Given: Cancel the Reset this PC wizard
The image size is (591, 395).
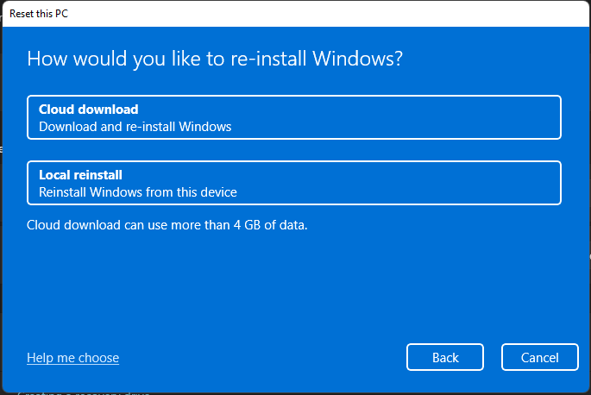Looking at the screenshot, I should (539, 358).
